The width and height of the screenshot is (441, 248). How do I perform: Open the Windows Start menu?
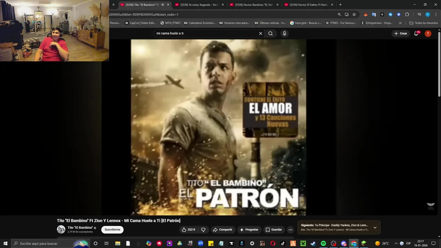5,244
